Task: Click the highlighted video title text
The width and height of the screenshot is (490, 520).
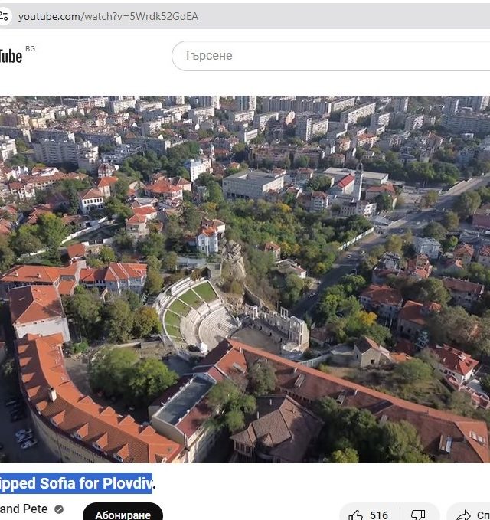Action: (x=76, y=482)
